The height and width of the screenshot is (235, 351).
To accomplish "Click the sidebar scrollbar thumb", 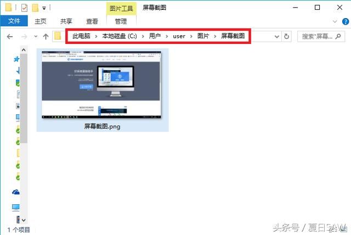I will [x=24, y=98].
